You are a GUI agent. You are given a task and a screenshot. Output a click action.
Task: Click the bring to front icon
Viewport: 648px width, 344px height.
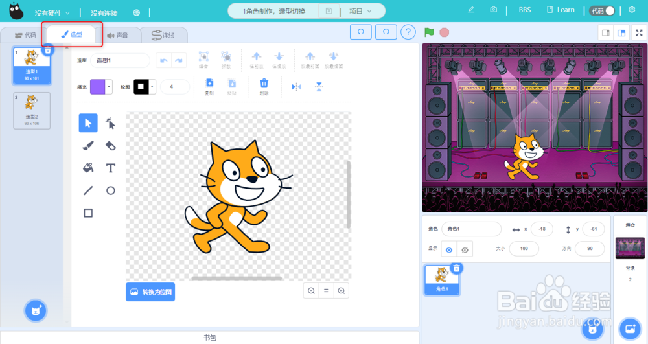click(310, 60)
